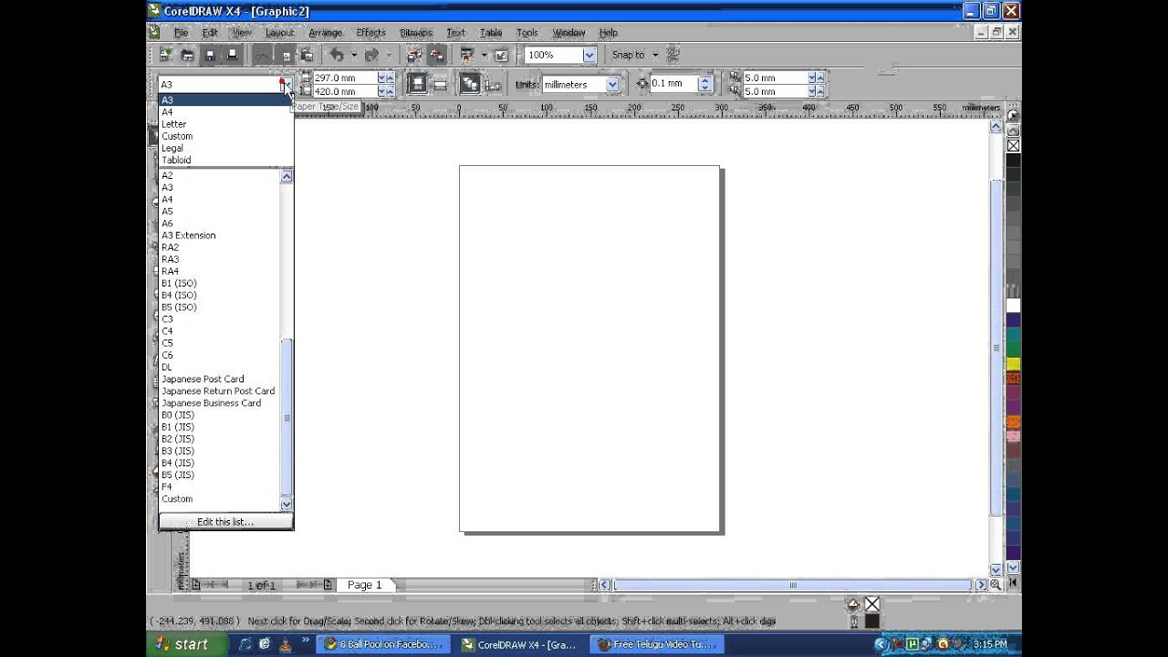Select Page 1 tab
This screenshot has height=657, width=1168.
point(365,585)
